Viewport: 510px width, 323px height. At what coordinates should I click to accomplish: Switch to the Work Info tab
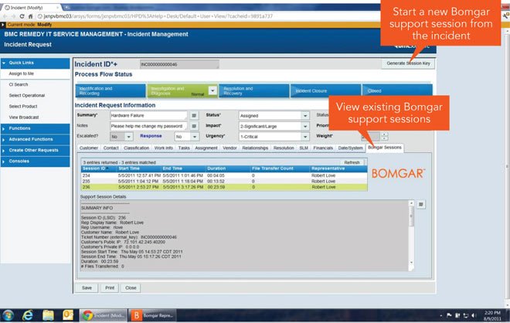click(x=164, y=147)
